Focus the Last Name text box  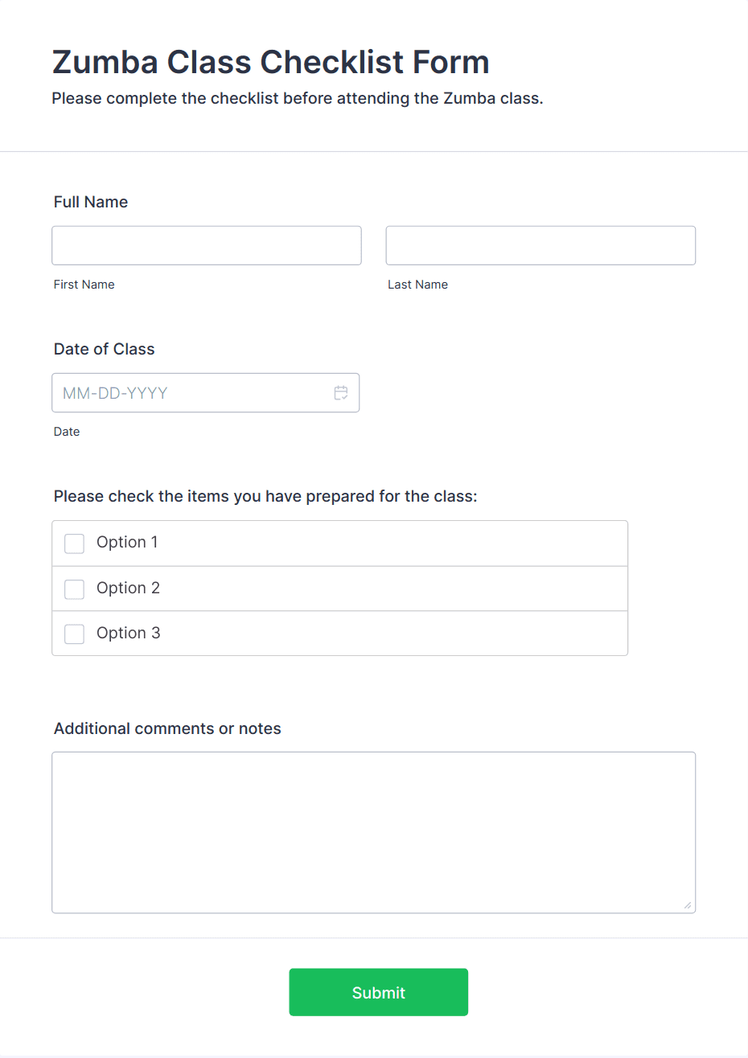(540, 245)
